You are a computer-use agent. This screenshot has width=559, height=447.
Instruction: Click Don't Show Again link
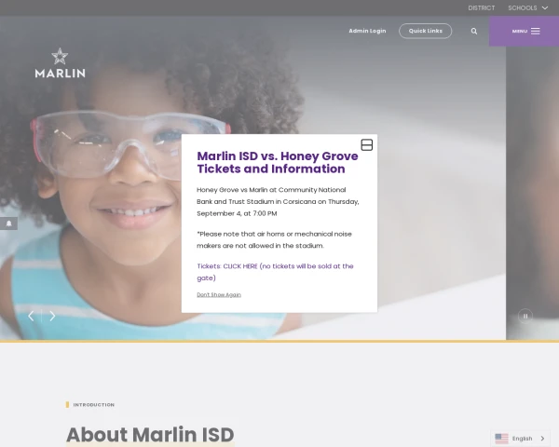coord(219,295)
